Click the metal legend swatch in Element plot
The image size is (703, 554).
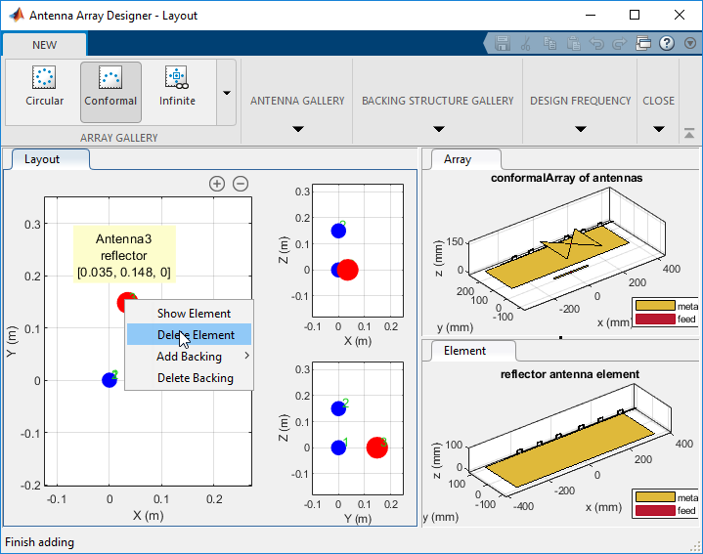(x=655, y=497)
